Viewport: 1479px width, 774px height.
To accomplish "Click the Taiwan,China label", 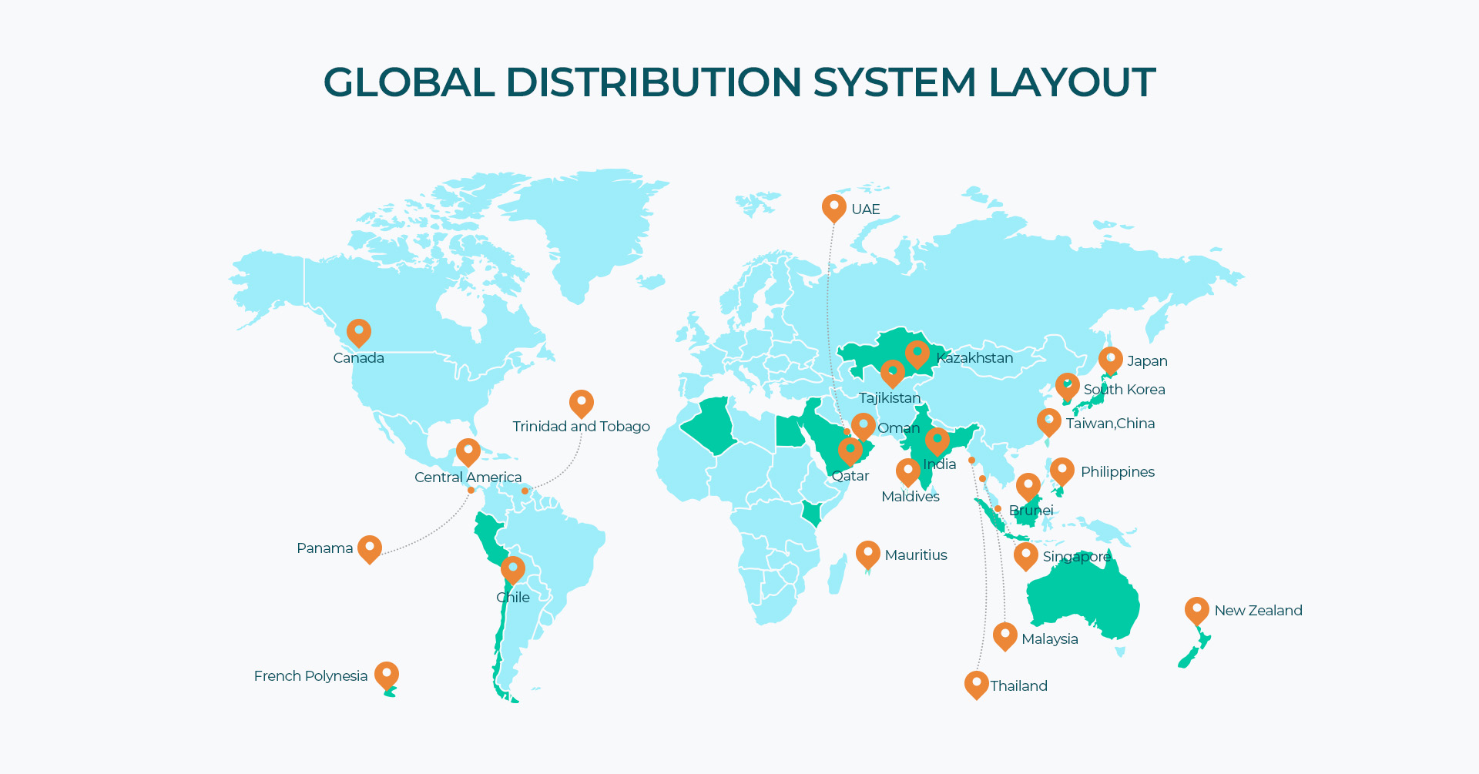I will pyautogui.click(x=1111, y=423).
